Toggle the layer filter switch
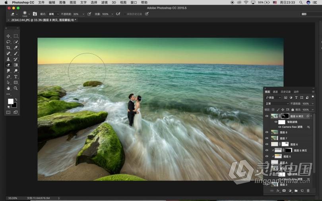The width and height of the screenshot is (322, 201). (313, 97)
